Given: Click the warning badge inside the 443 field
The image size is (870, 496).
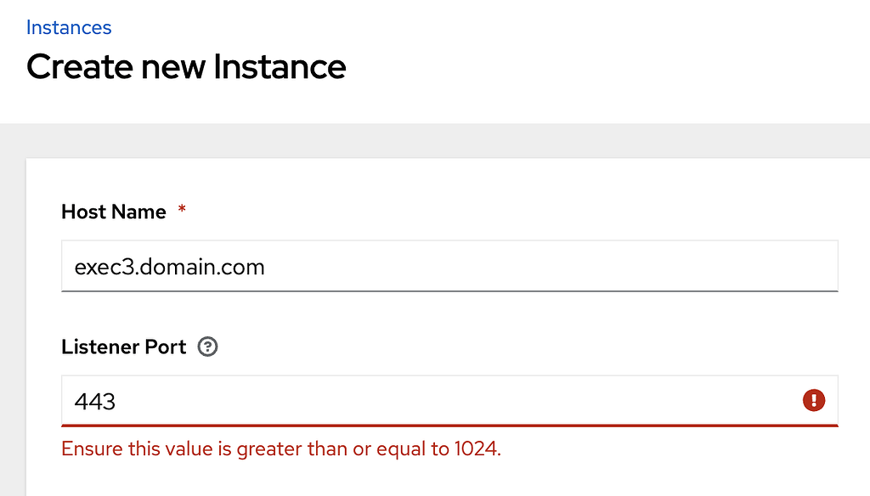Looking at the screenshot, I should tap(813, 400).
